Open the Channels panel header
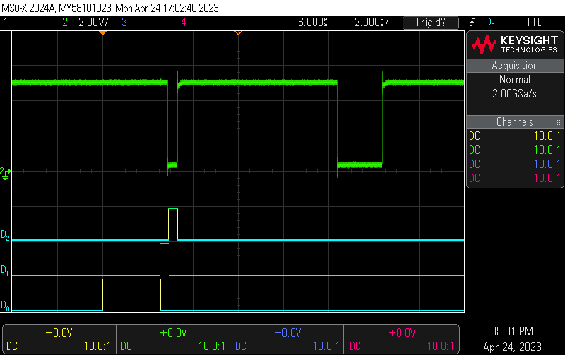 515,122
